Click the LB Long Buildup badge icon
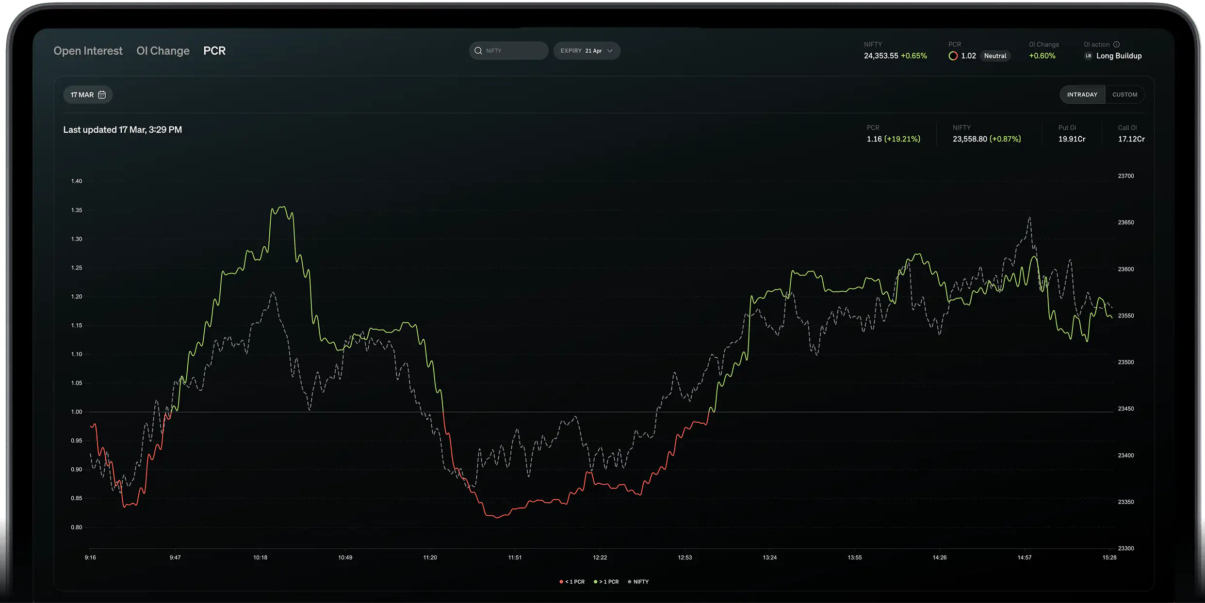Viewport: 1205px width, 603px height. coord(1088,56)
